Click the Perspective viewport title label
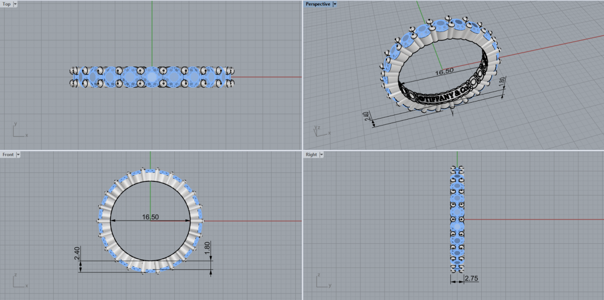Screen dimensions: 604x300 point(318,4)
